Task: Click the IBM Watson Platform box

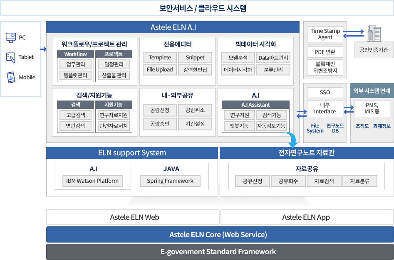Action: (92, 181)
